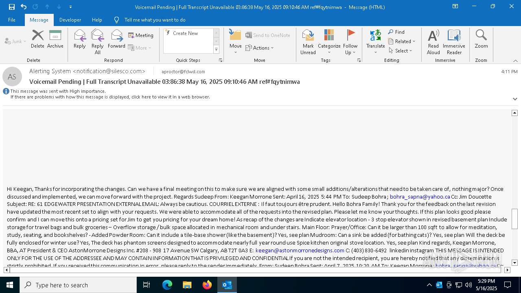Screen dimensions: 521x293
Task: Open the More respond options dropdown
Action: pos(140,48)
